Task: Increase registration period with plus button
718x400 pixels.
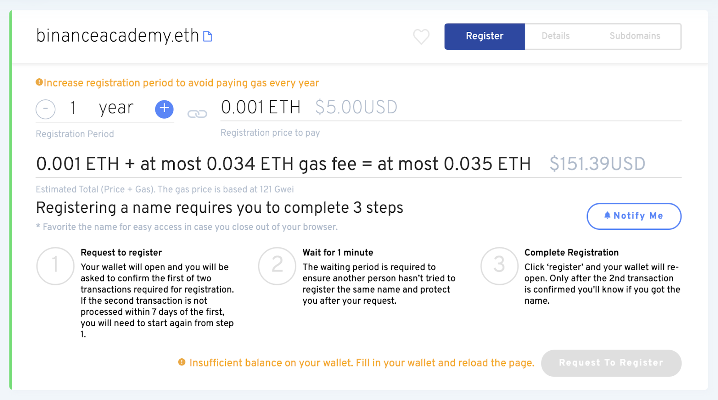Action: click(x=164, y=109)
